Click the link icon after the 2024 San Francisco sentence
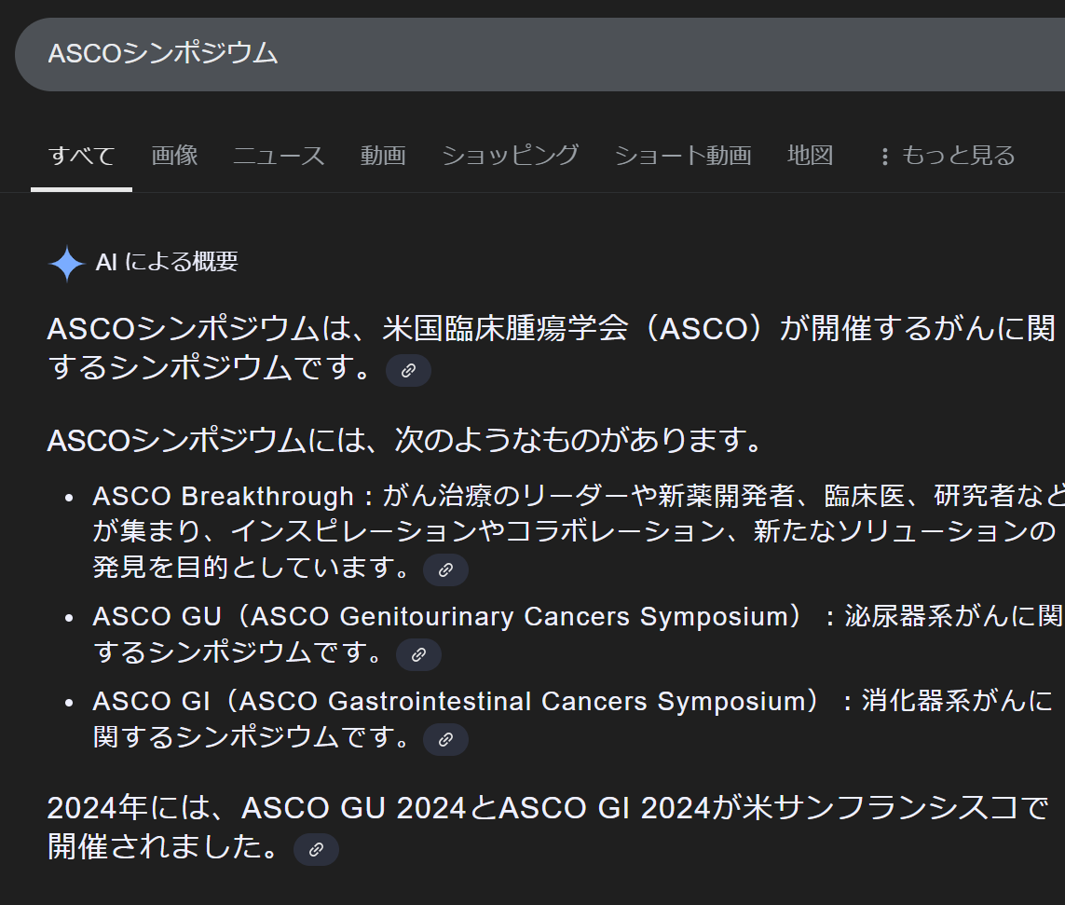Screen dimensions: 1065x905 pos(316,849)
